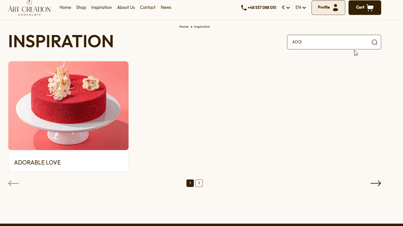The image size is (403, 226).
Task: Click the phone handset icon
Action: (244, 8)
